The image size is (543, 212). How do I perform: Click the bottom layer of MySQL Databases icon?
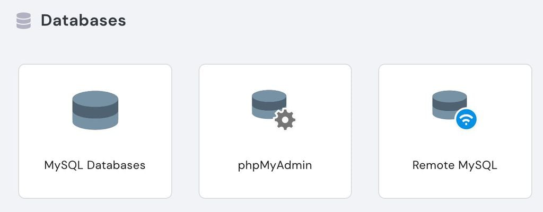pyautogui.click(x=95, y=122)
